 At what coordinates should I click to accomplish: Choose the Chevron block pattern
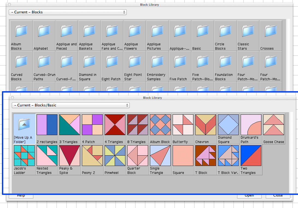pos(206,125)
